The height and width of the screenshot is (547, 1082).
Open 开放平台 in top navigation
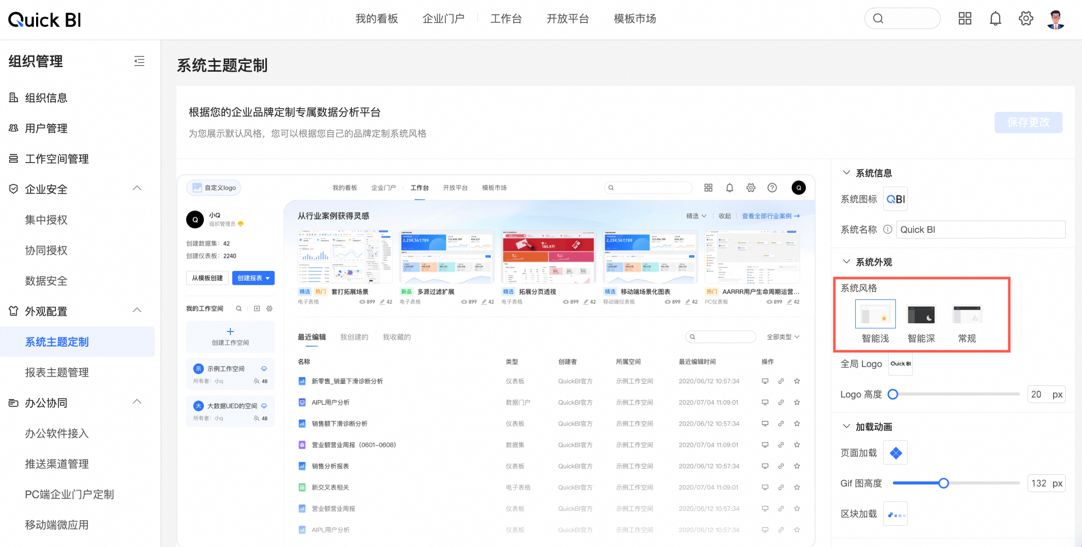(x=567, y=19)
